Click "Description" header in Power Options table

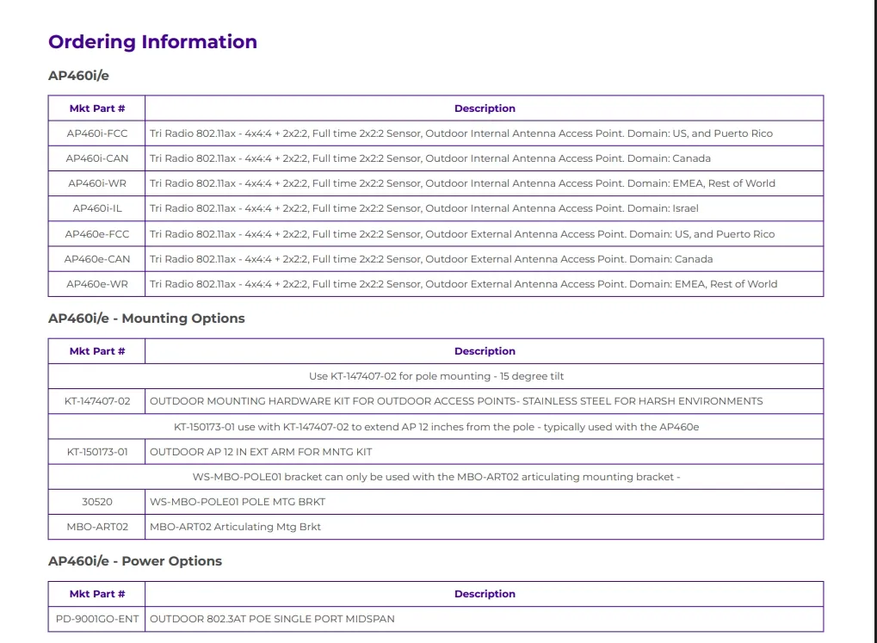pos(485,594)
